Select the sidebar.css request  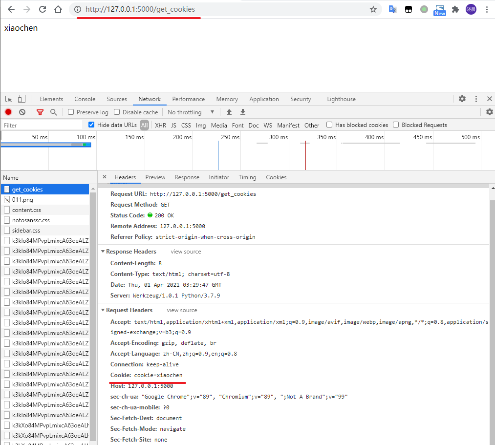coord(45,231)
